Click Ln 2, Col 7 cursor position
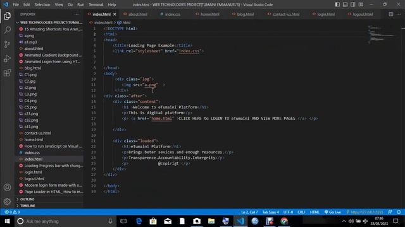Viewport: 405px width, 227px height. (x=249, y=212)
